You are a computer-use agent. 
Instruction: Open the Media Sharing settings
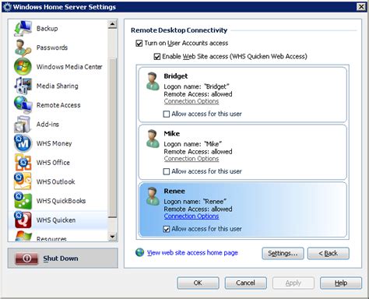58,86
